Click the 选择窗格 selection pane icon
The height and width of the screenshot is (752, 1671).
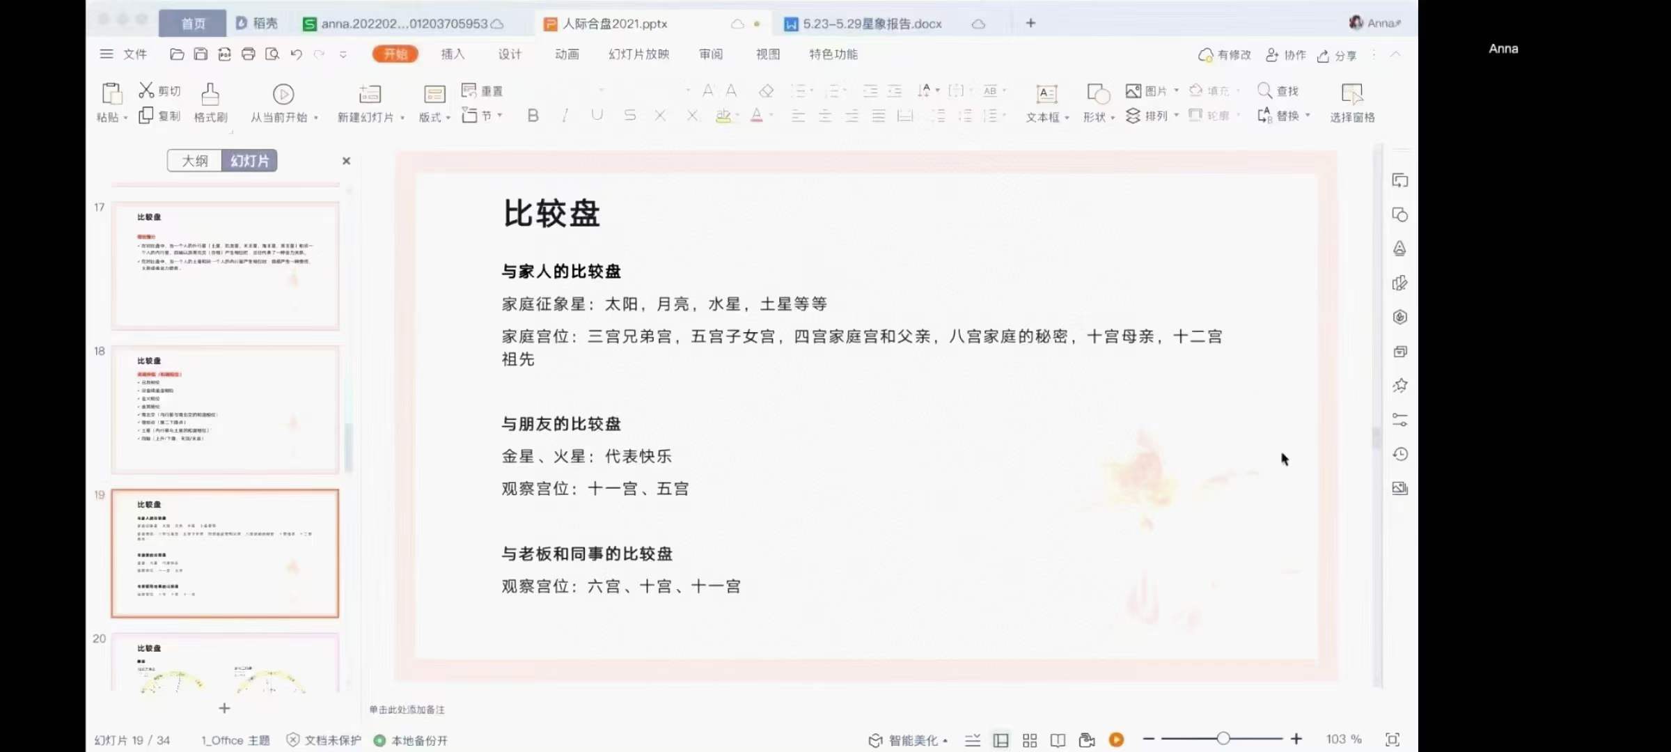pos(1351,102)
